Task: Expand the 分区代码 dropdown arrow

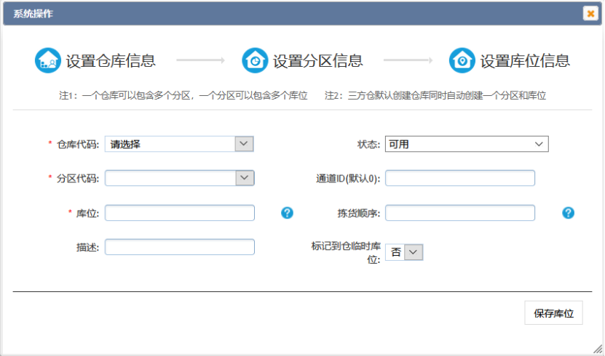Action: (245, 178)
